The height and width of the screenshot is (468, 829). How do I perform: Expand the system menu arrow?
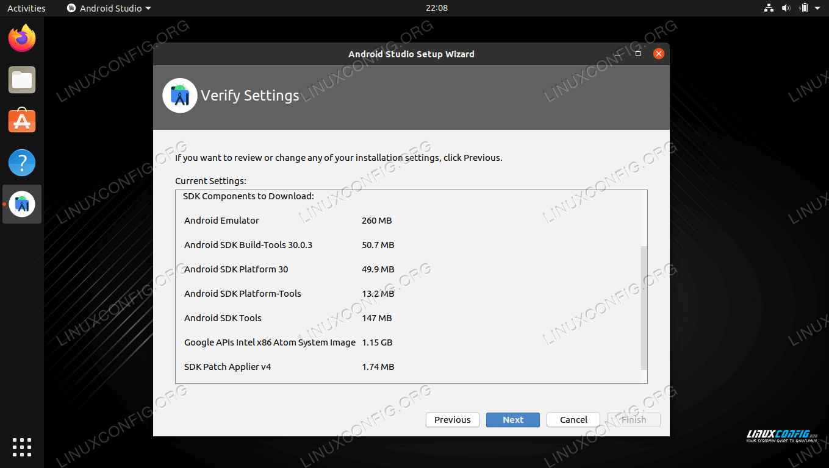[x=817, y=8]
